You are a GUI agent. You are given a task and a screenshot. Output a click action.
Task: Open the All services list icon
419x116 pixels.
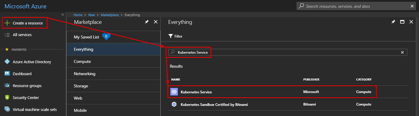pyautogui.click(x=7, y=35)
